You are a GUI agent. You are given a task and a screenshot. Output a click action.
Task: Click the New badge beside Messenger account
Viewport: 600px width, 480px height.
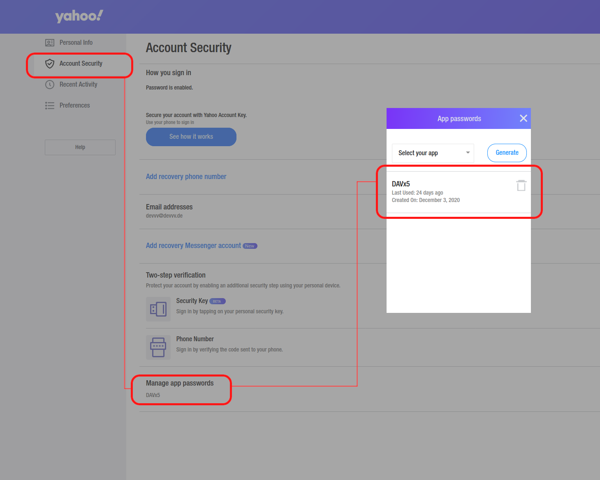pos(250,246)
